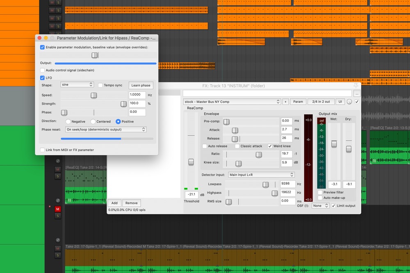Image resolution: width=410 pixels, height=273 pixels.
Task: Click the Learn phase button
Action: pos(141,85)
